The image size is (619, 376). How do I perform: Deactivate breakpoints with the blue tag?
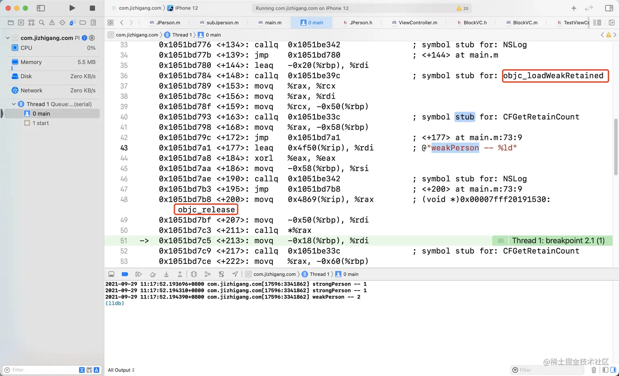point(125,274)
